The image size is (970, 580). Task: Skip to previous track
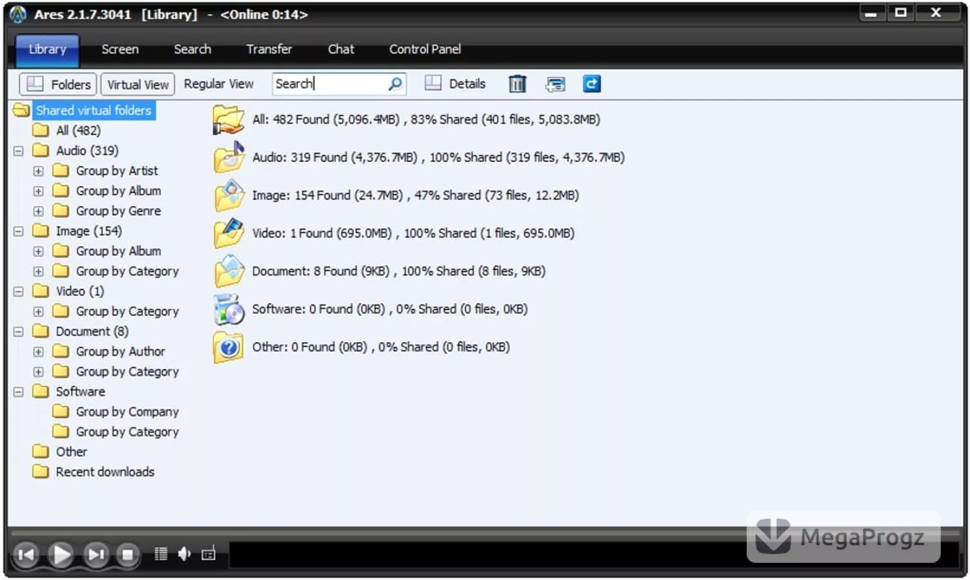[26, 554]
